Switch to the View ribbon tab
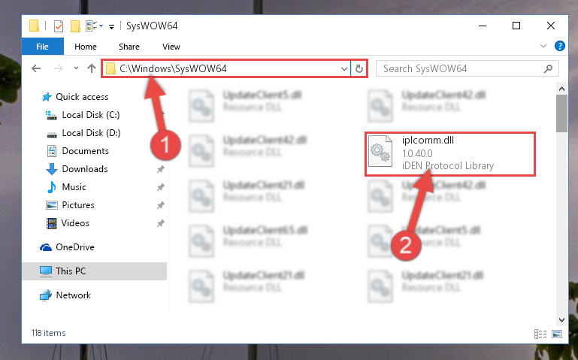This screenshot has width=578, height=360. click(x=171, y=47)
